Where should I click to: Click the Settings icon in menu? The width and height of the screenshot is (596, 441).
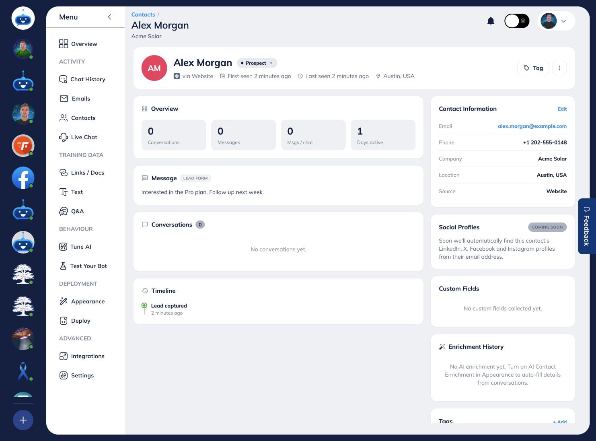64,375
